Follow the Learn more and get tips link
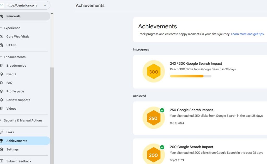Screen dimensions: 267x164 tap(247, 34)
